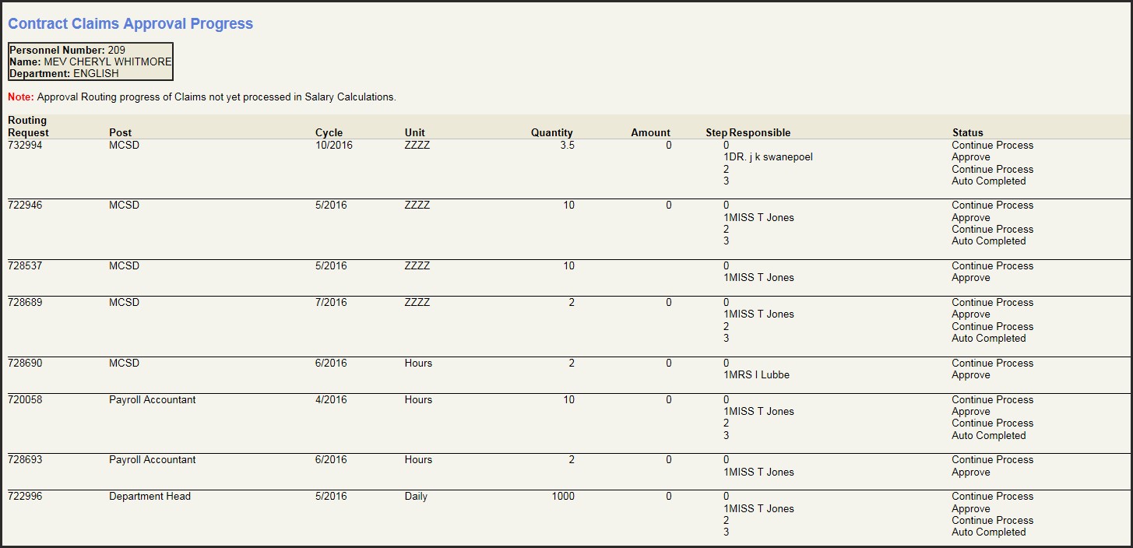Click the Cycle column header
This screenshot has width=1133, height=548.
click(329, 133)
